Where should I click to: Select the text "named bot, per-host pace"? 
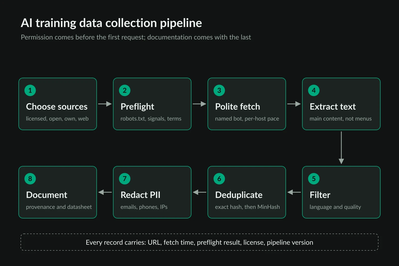pyautogui.click(x=247, y=119)
